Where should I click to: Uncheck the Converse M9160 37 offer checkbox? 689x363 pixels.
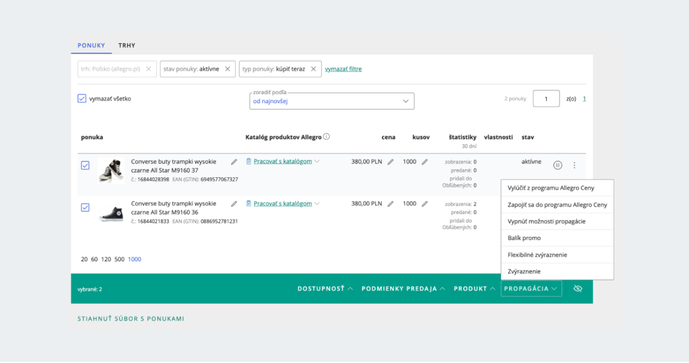85,165
